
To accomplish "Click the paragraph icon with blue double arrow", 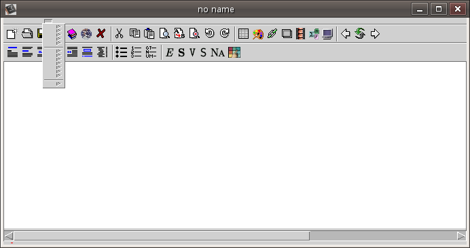I will point(72,52).
